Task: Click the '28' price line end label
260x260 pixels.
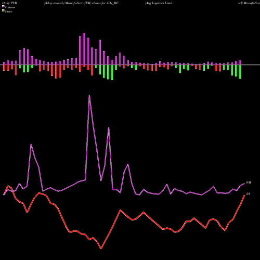Action: tap(248, 194)
